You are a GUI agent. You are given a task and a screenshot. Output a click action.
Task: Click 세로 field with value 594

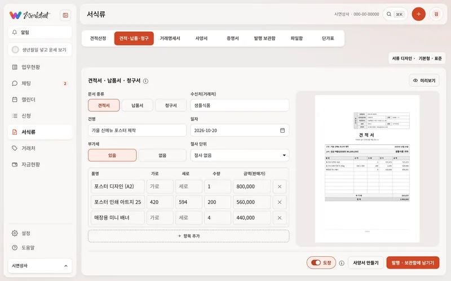click(189, 202)
